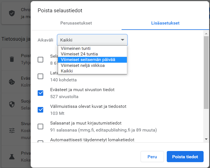Click the scrollbar up arrow in the dialog
210x168 pixels.
206,34
